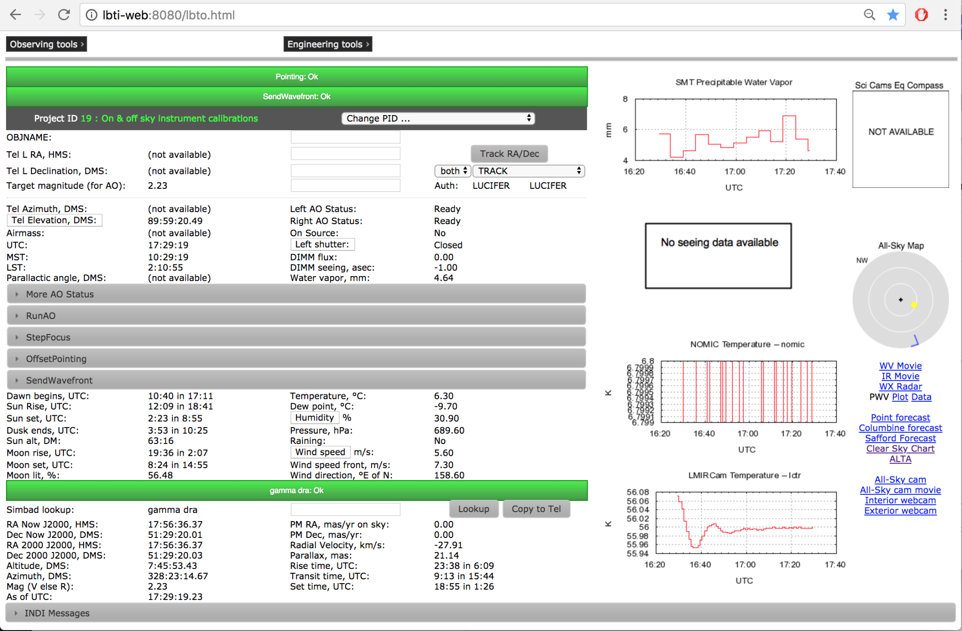
Task: Bookmark this page with star icon
Action: click(x=893, y=15)
